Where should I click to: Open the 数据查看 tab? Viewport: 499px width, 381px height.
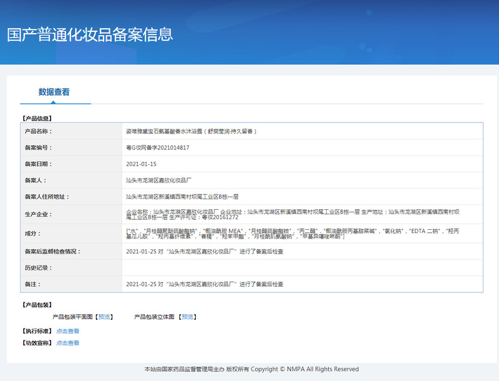click(54, 92)
